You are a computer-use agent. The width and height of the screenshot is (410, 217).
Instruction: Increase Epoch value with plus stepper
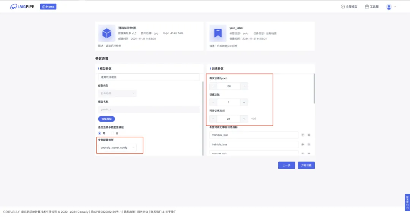[x=244, y=86]
